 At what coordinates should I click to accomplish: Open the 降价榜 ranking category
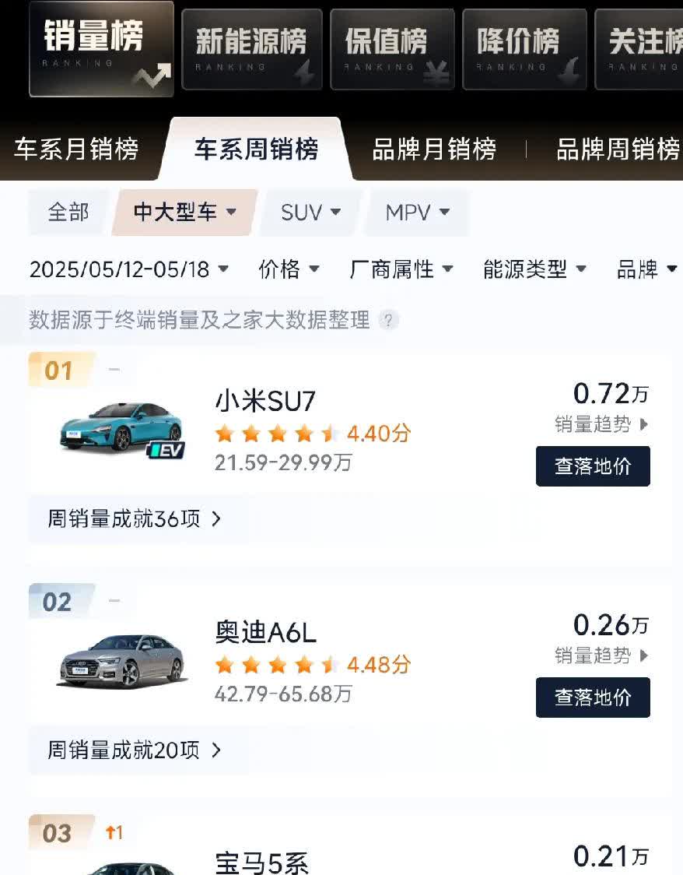click(524, 50)
